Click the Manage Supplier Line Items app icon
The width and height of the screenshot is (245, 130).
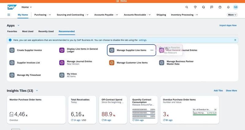(112, 50)
